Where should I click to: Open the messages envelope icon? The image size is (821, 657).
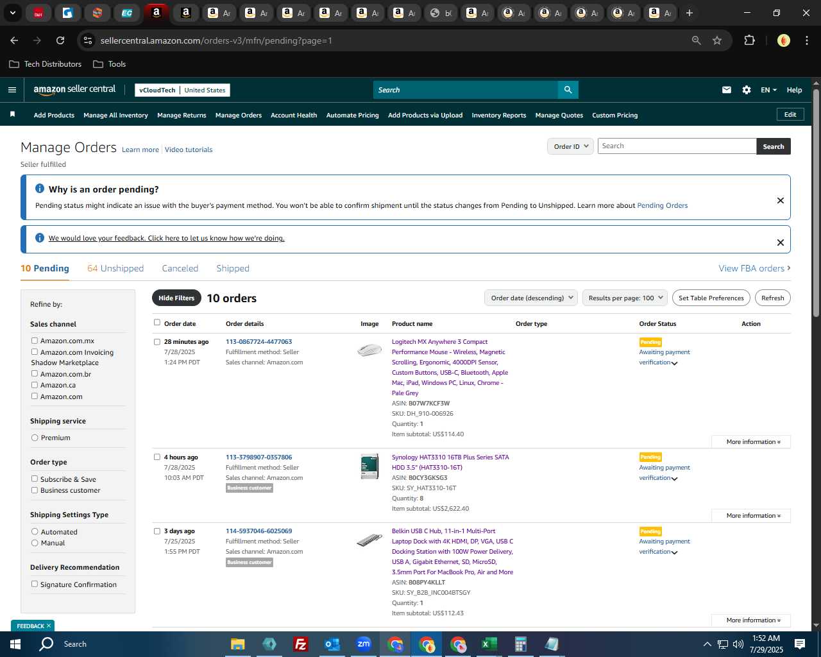point(727,90)
